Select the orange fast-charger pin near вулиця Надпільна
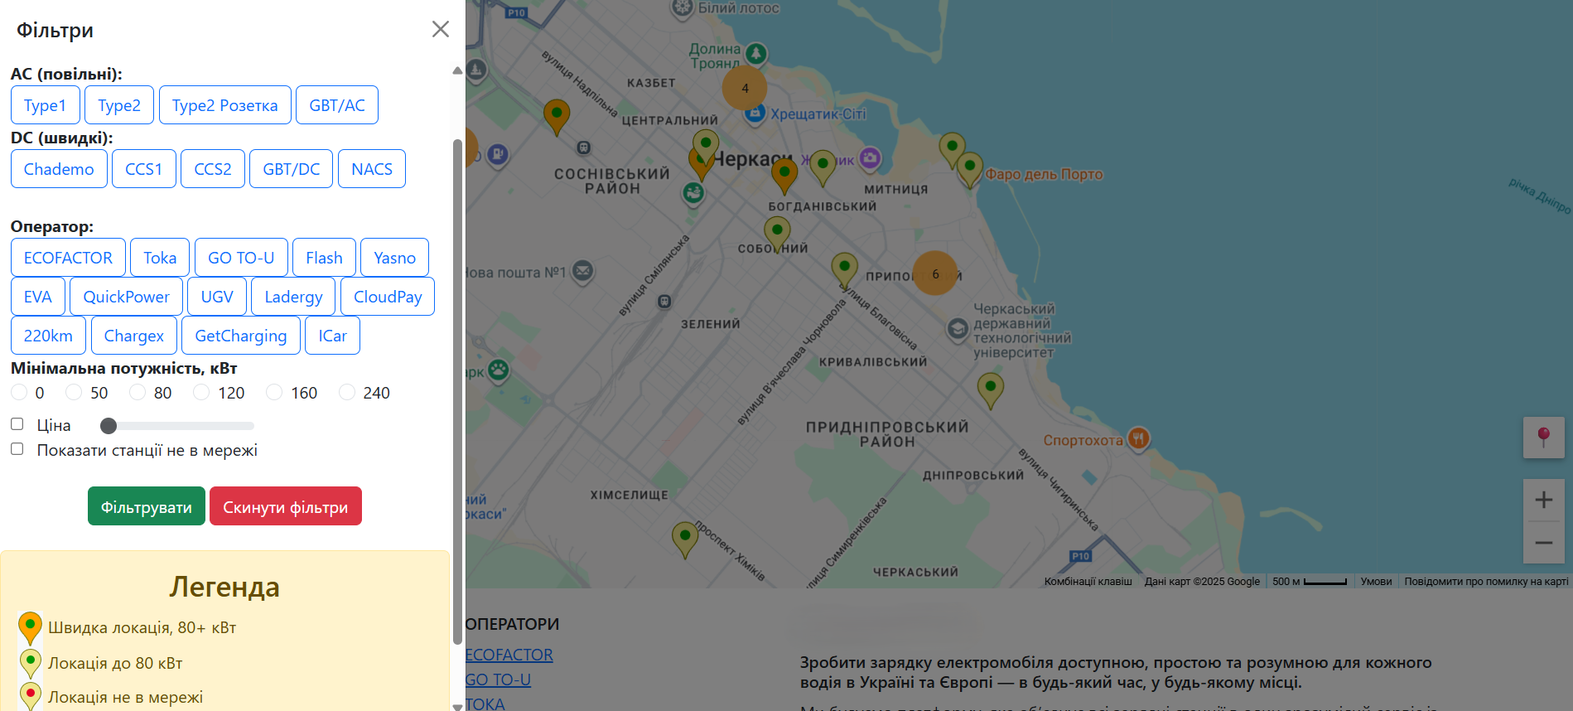The image size is (1573, 711). [x=557, y=117]
